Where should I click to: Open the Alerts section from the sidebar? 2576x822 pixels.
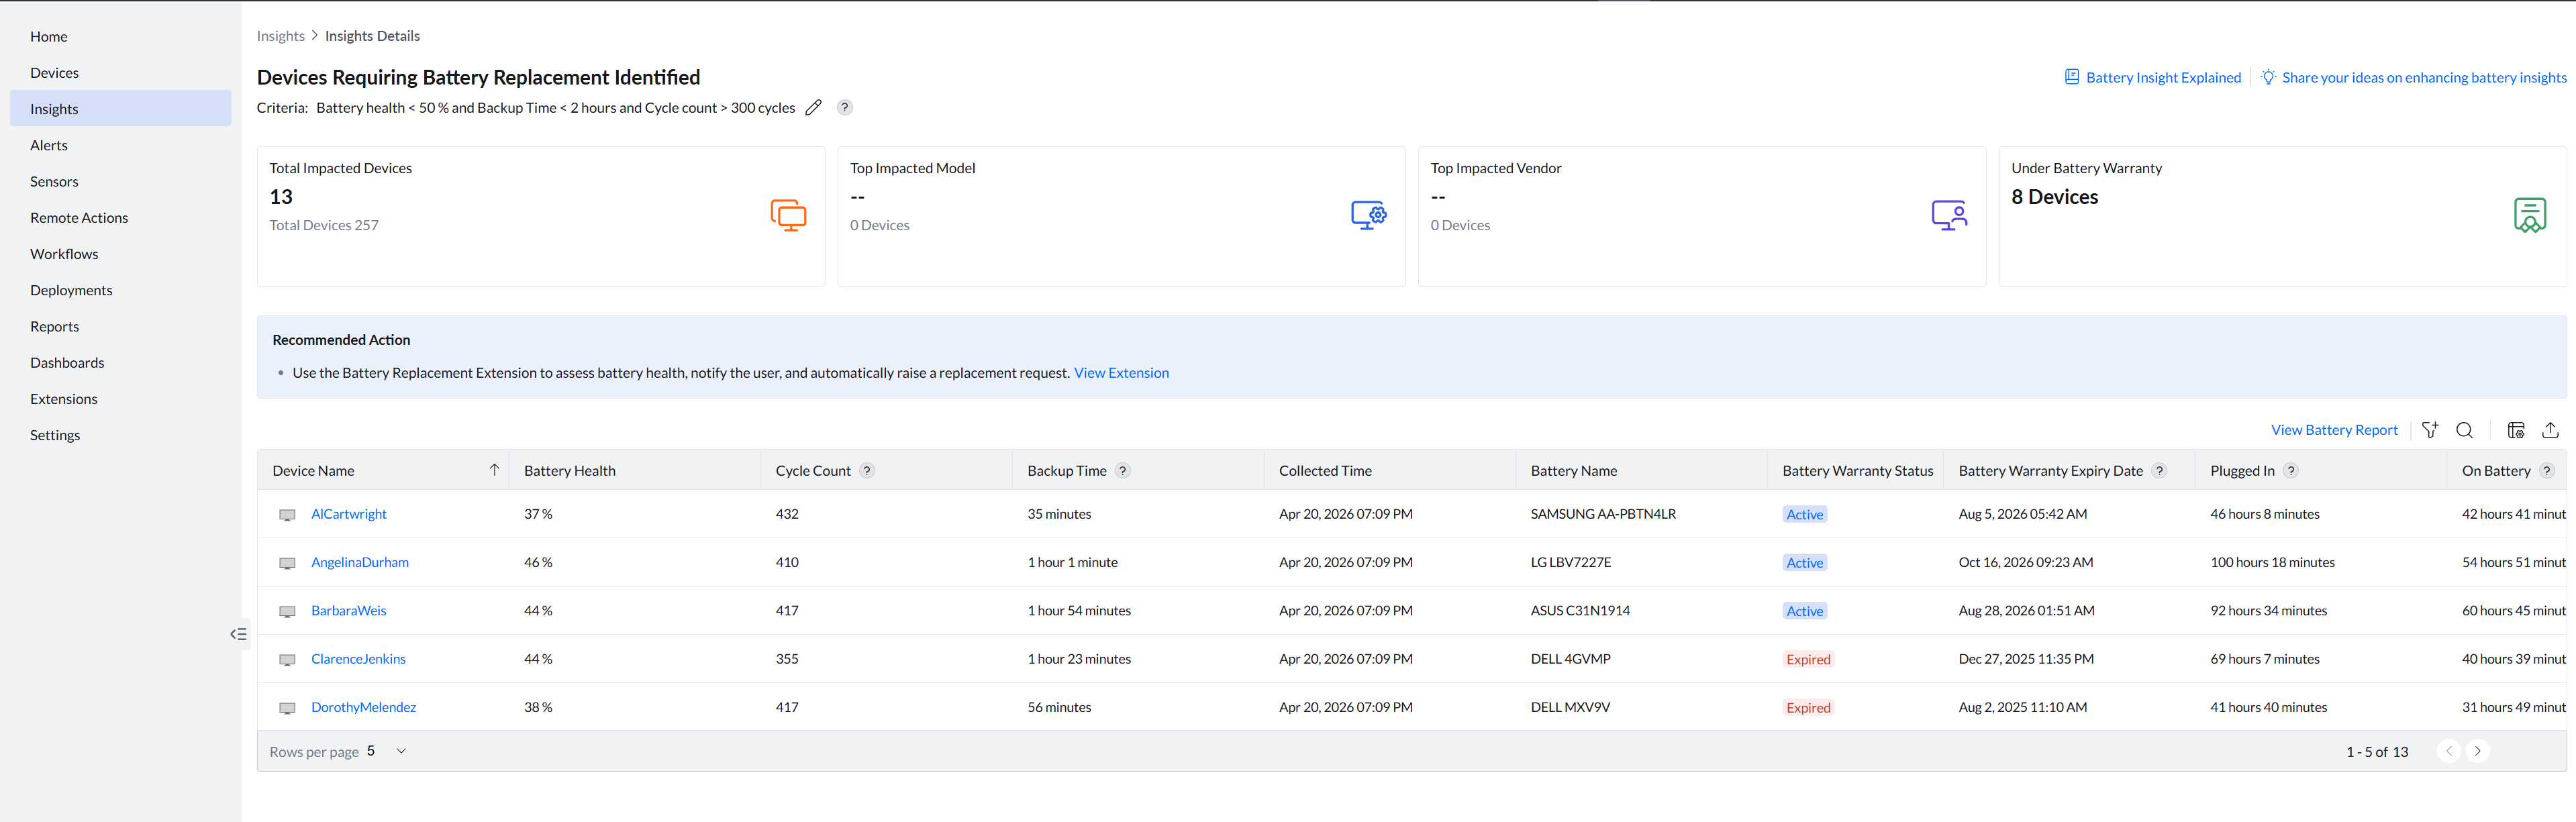coord(48,144)
